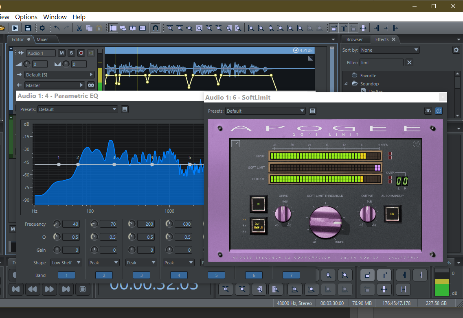
Task: Click the Save floppy disk toolbar icon
Action: point(28,28)
